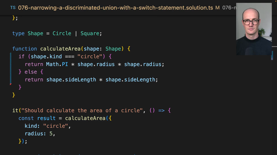Click the TS file icon in the active tab
Viewport: 277px width, 155px height.
point(13,7)
